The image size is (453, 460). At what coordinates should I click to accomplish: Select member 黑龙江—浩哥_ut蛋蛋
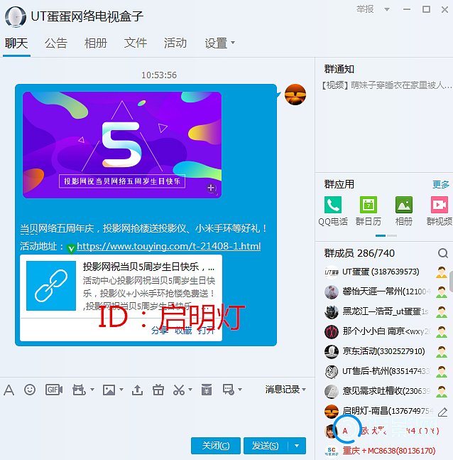coord(386,311)
